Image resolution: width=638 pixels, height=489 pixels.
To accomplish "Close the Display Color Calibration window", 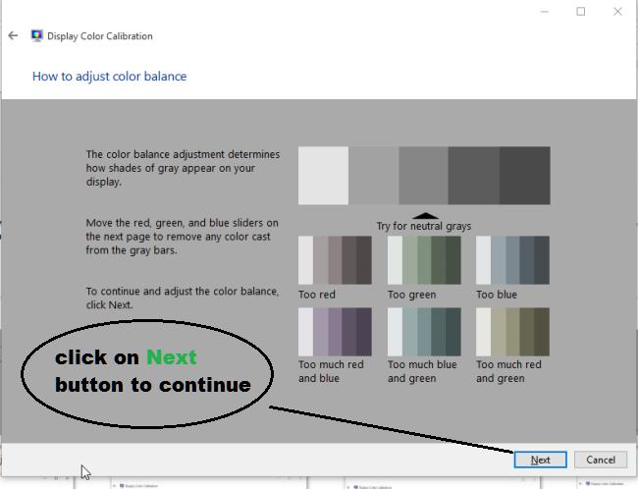I will pos(617,12).
